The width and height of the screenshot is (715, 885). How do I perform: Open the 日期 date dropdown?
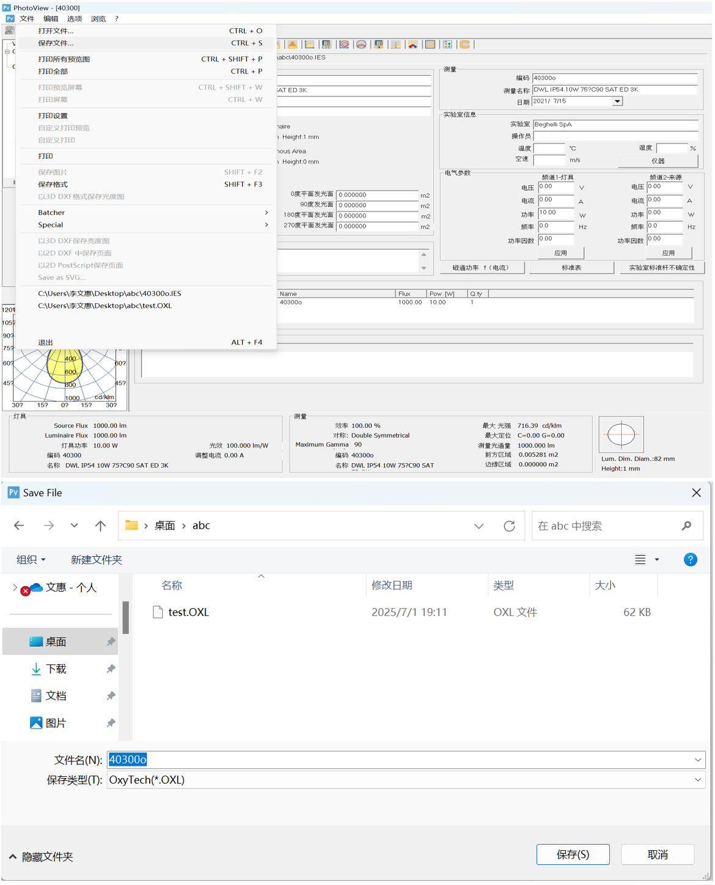(617, 101)
